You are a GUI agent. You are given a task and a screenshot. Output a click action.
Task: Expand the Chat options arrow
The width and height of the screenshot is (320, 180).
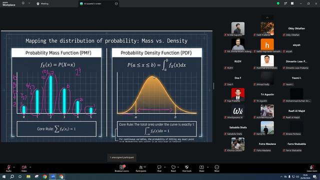164,167
